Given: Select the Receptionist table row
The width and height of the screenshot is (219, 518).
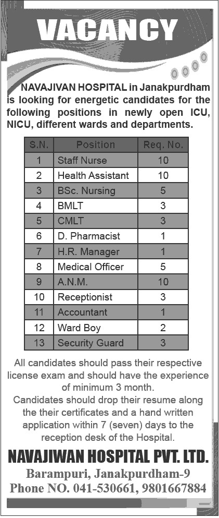Looking at the screenshot, I should pos(106,297).
